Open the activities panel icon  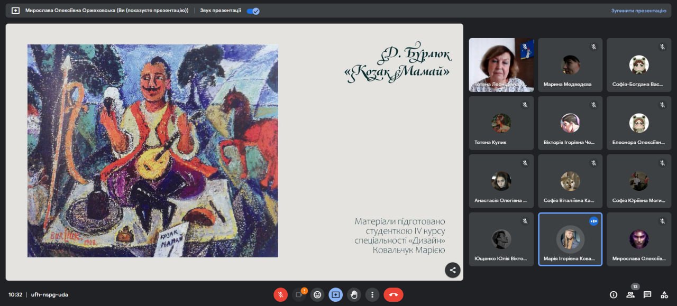(664, 294)
